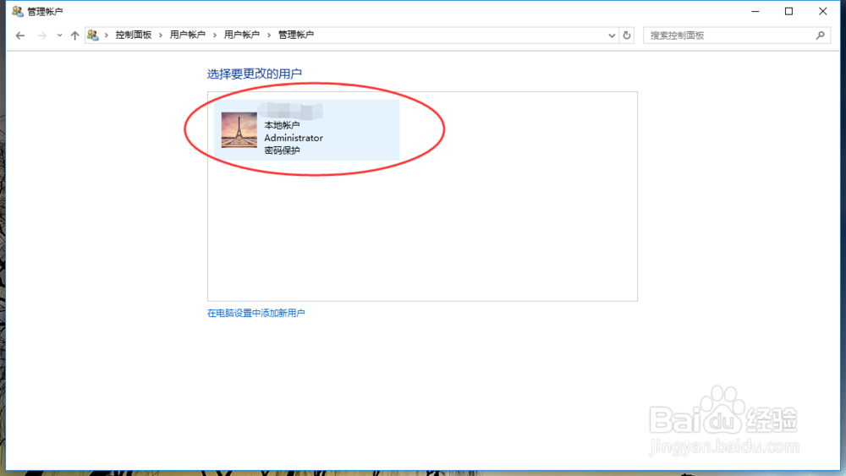Viewport: 846px width, 476px height.
Task: Expand chevron after 控制面板 breadcrumb
Action: point(161,35)
